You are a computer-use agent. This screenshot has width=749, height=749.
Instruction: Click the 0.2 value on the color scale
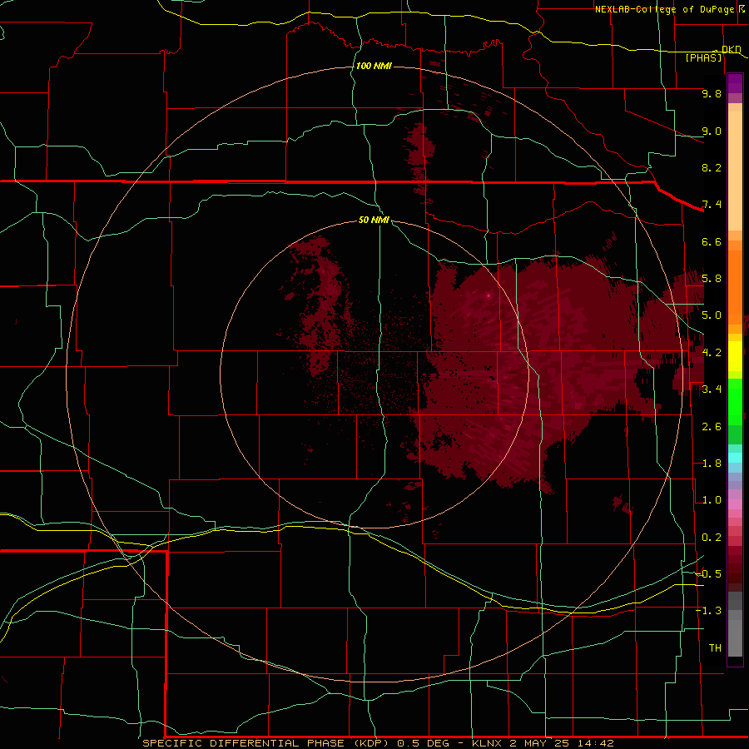pyautogui.click(x=712, y=538)
